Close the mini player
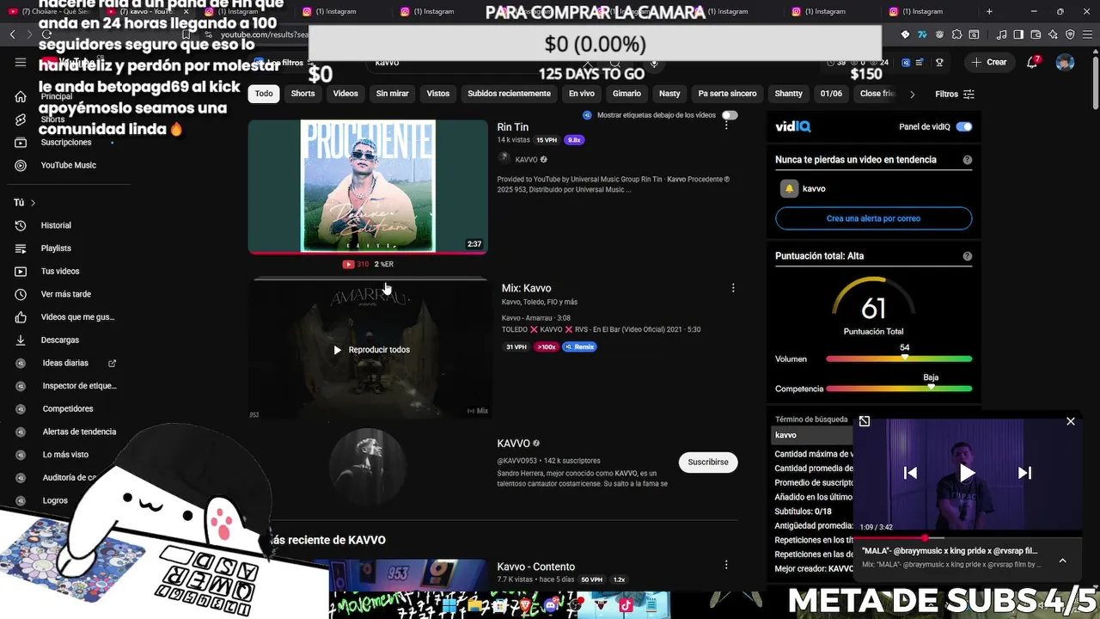 [x=1071, y=421]
